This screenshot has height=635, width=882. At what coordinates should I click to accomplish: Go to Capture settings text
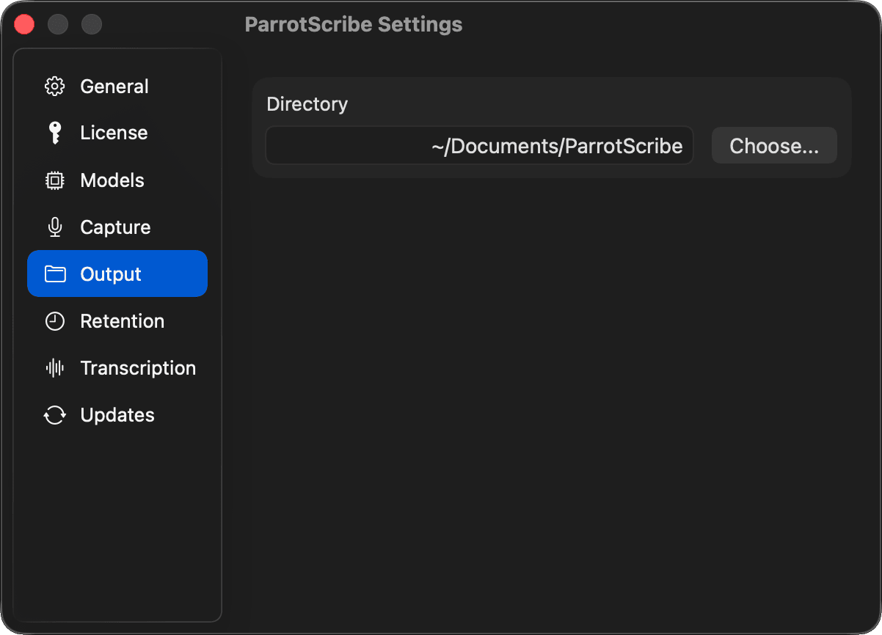115,227
